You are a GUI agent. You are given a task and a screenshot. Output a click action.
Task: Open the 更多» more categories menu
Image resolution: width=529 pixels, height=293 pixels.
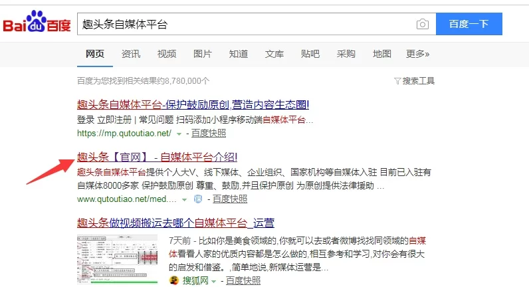pyautogui.click(x=417, y=54)
